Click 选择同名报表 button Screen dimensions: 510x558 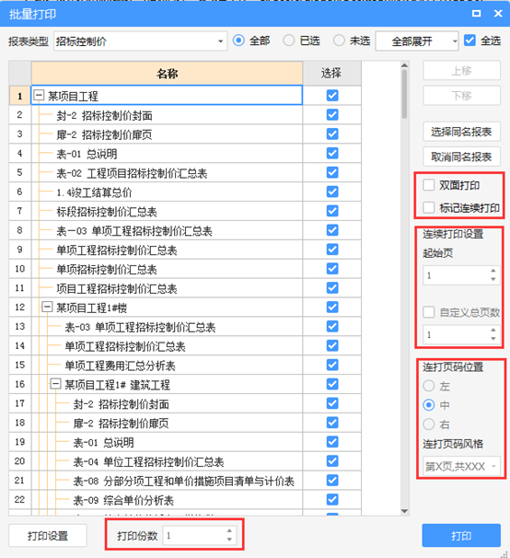[461, 132]
